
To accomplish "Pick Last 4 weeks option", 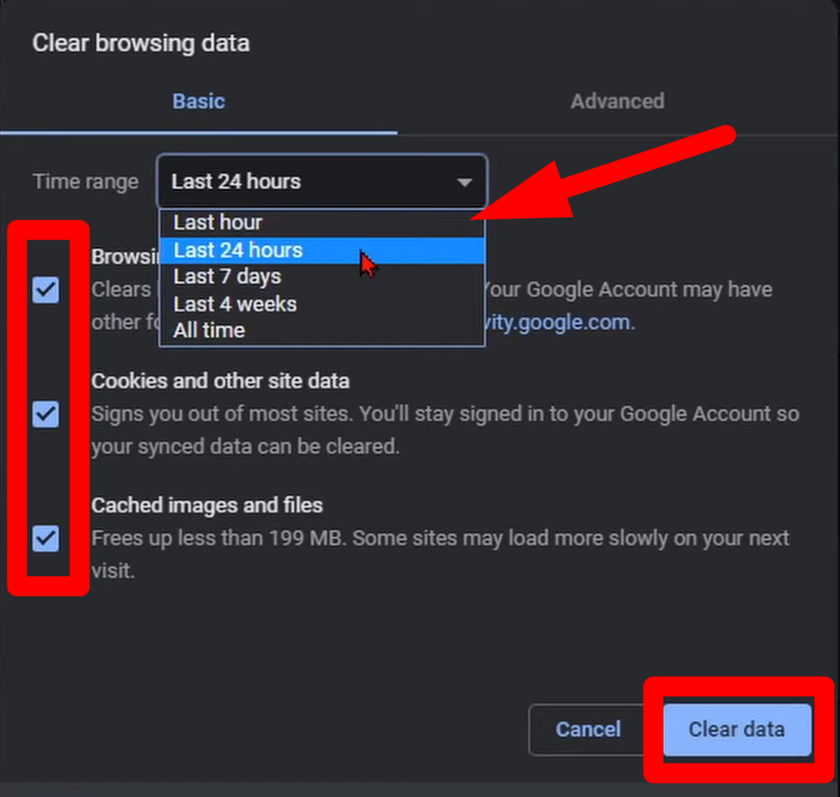I will pyautogui.click(x=235, y=304).
